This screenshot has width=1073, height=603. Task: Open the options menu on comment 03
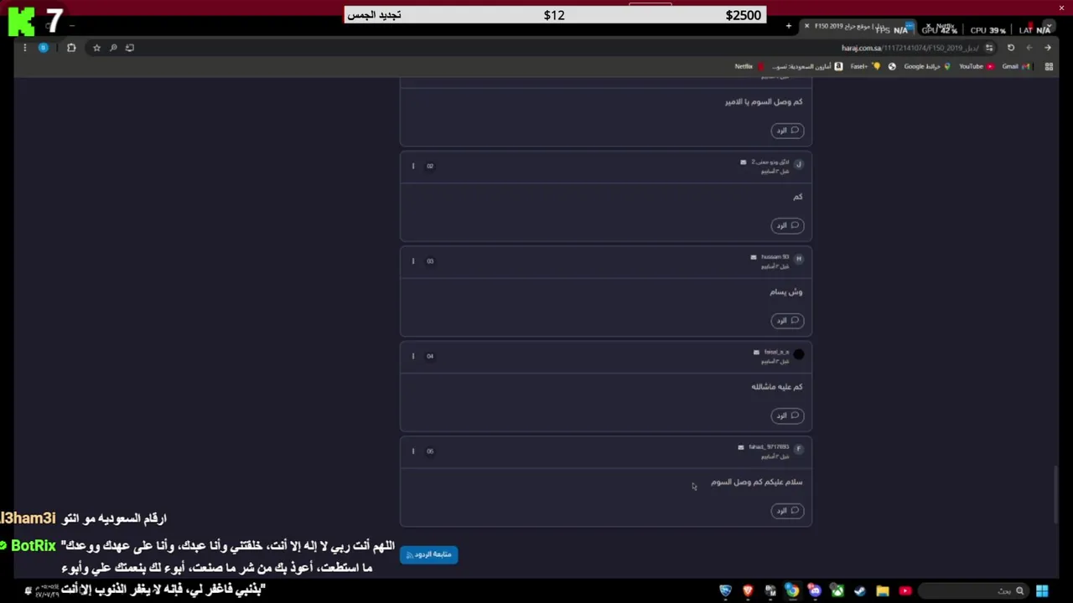coord(413,261)
